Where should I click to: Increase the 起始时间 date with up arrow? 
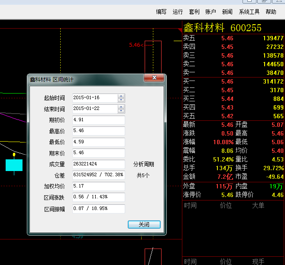(121, 96)
